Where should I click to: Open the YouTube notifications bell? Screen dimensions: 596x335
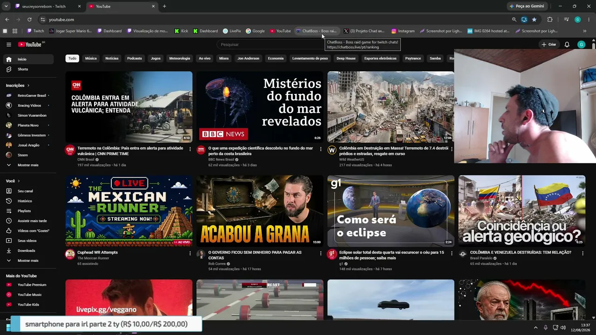(567, 44)
